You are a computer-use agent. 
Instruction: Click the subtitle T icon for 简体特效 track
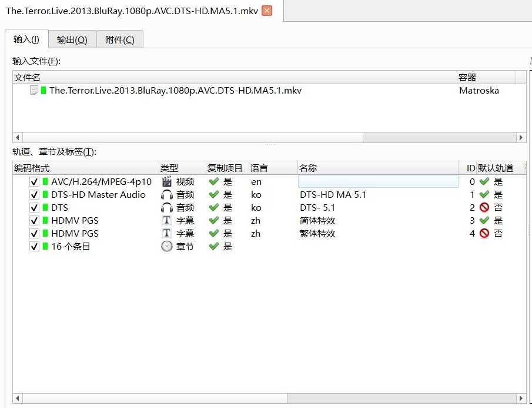[166, 220]
